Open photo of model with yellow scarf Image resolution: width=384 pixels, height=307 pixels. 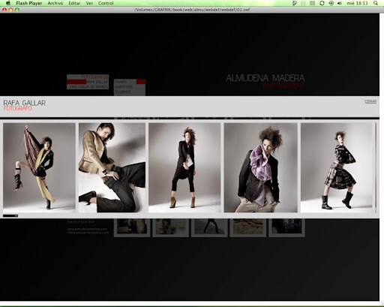pyautogui.click(x=39, y=167)
